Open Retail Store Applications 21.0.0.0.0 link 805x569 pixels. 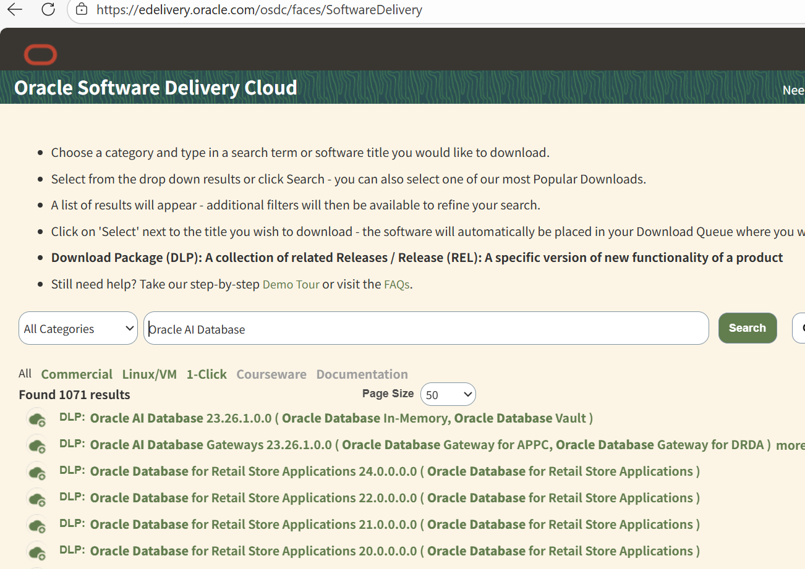click(395, 525)
